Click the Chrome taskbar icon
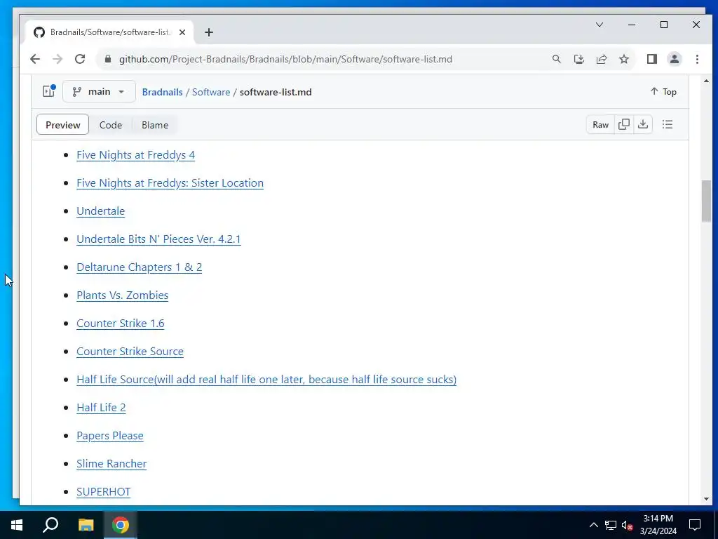The width and height of the screenshot is (718, 539). 121,525
